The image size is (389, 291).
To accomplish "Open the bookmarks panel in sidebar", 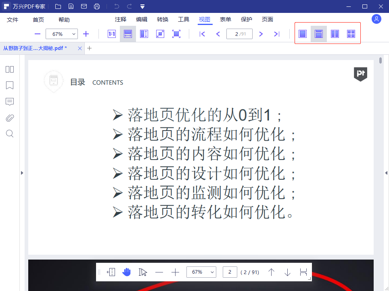I will click(x=10, y=85).
